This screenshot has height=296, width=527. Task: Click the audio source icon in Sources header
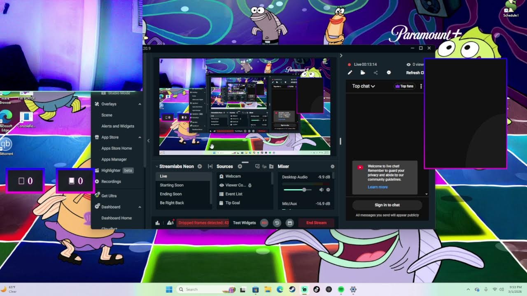[x=264, y=166]
